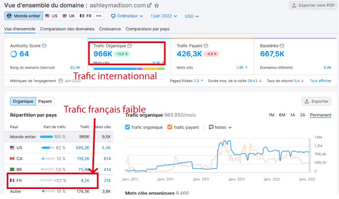Toggle Trafic organique checkbox

pyautogui.click(x=128, y=127)
